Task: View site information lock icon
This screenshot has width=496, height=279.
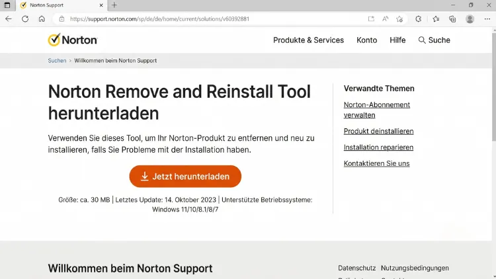Action: pos(62,19)
